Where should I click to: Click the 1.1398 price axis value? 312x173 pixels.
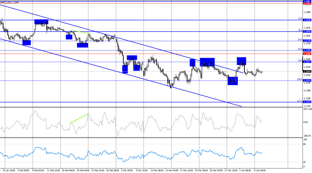point(307,91)
